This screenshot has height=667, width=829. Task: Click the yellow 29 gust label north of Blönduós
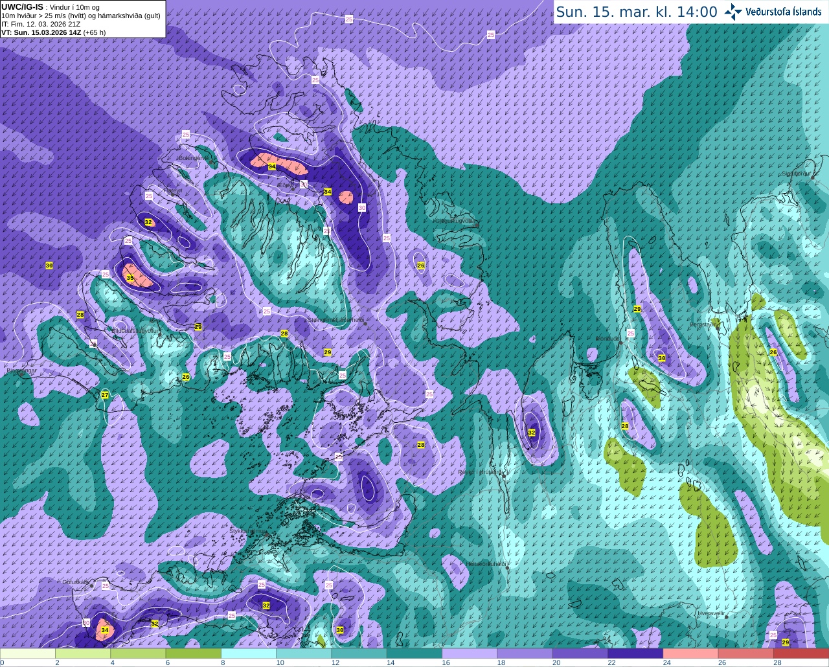pos(637,309)
